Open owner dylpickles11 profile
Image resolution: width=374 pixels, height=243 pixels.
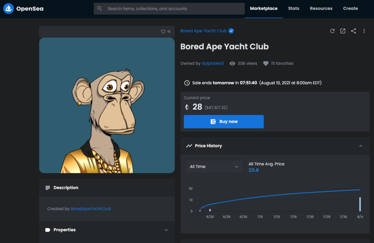click(x=213, y=63)
